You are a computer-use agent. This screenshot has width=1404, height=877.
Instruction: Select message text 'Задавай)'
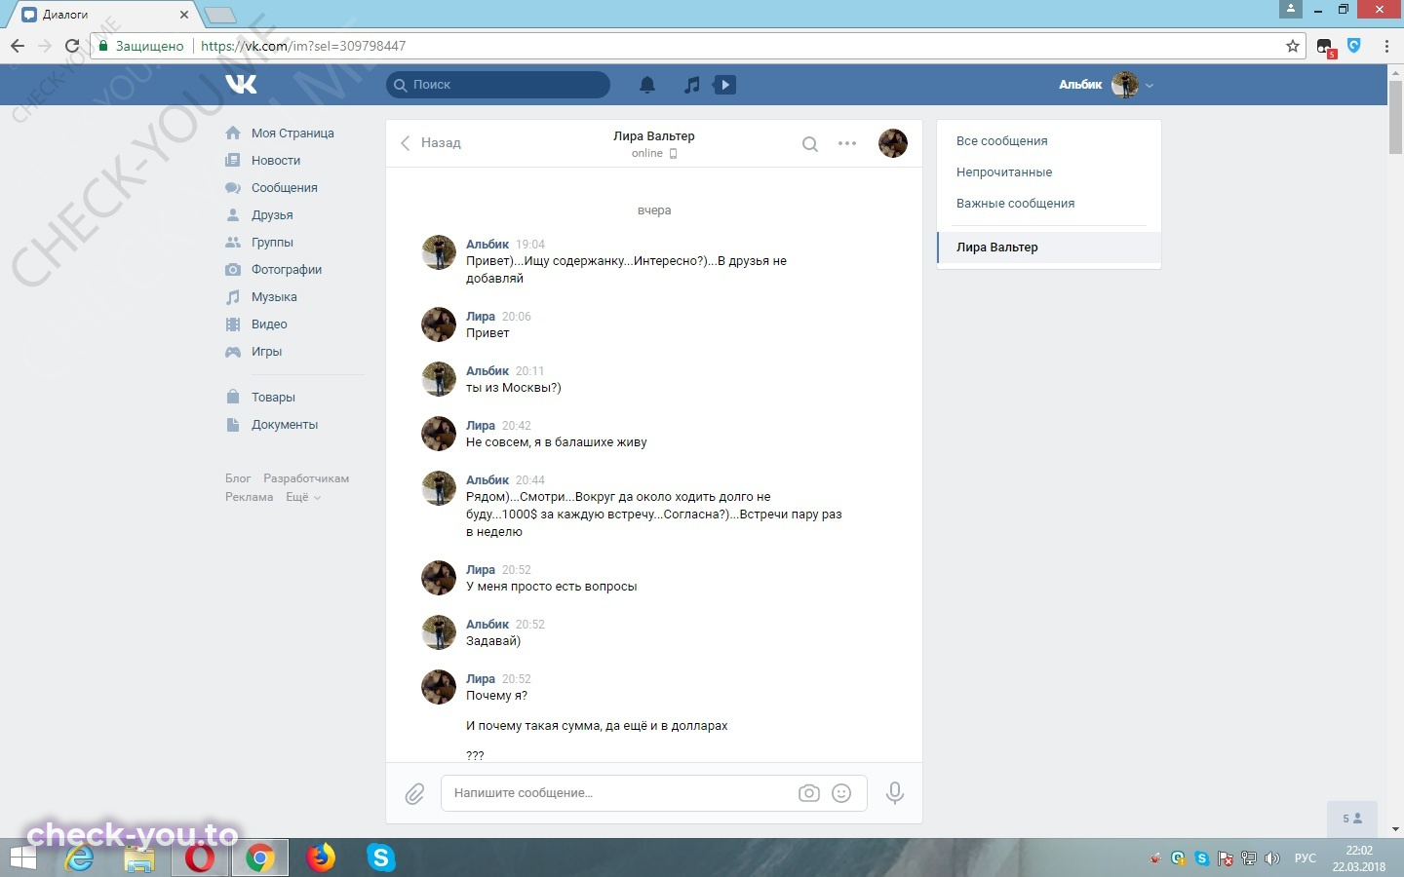[493, 641]
